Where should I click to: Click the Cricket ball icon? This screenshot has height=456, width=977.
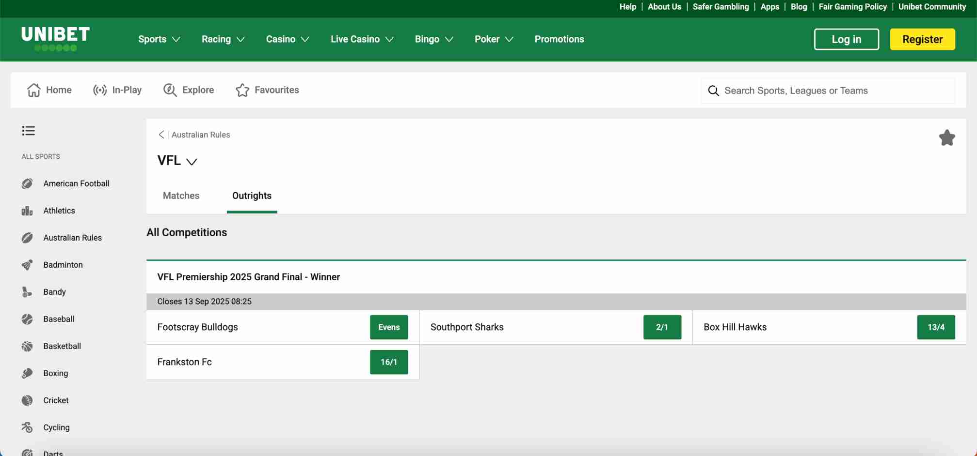click(27, 400)
